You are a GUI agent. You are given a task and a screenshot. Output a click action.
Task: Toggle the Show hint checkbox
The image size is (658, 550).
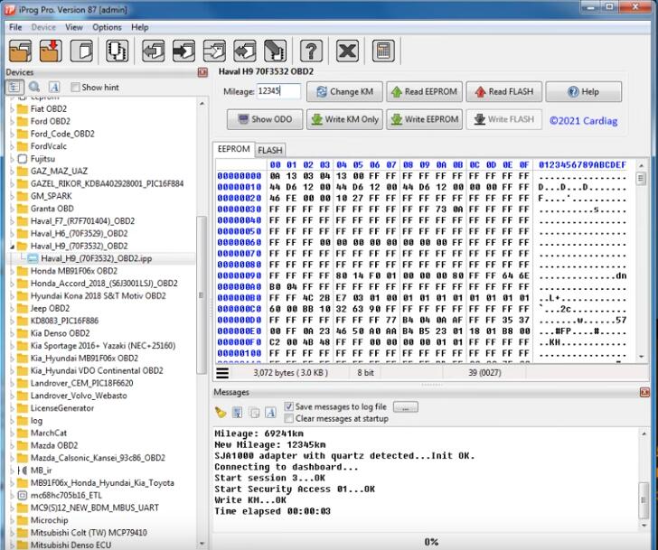pyautogui.click(x=76, y=88)
